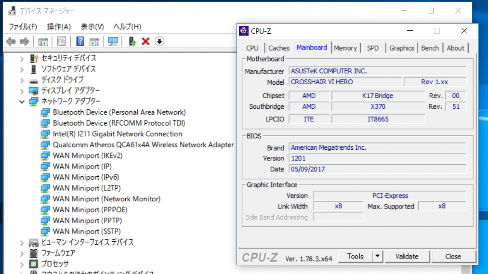The image size is (488, 274).
Task: Click the Update driver green arrow icon
Action: click(x=132, y=41)
